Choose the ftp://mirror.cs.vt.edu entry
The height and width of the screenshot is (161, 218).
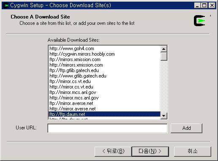[x=104, y=81]
